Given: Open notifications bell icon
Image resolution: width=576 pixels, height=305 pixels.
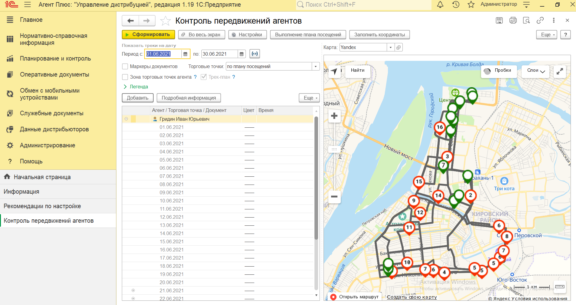Looking at the screenshot, I should [x=440, y=5].
